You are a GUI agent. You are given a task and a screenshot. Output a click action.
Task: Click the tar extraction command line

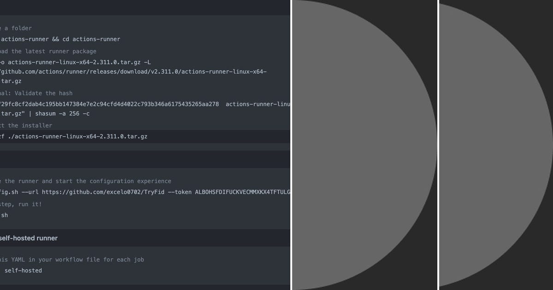pos(74,136)
